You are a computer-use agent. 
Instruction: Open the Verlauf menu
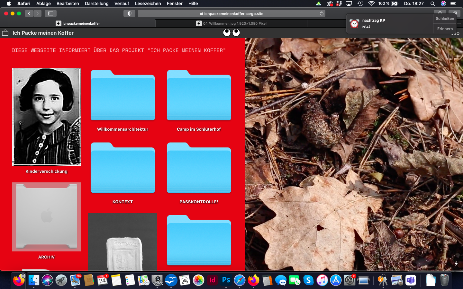coord(122,4)
